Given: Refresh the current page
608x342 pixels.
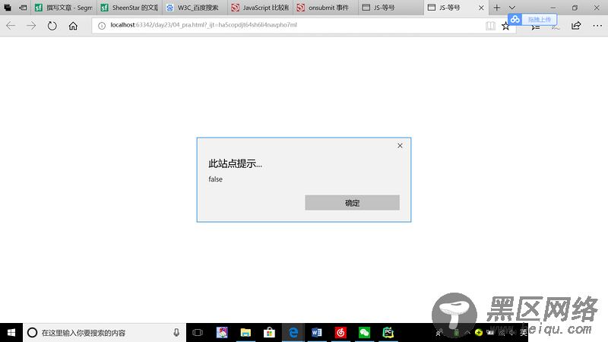Looking at the screenshot, I should 52,26.
